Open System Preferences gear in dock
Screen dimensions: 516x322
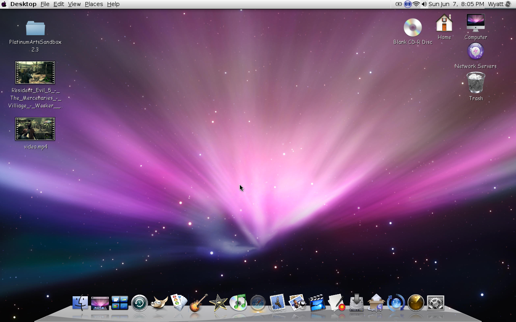[435, 303]
